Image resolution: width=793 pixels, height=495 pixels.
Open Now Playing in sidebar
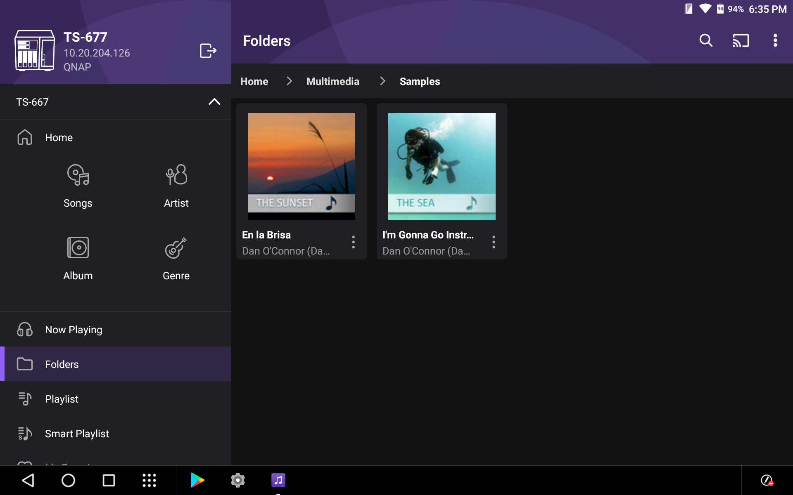pos(116,330)
